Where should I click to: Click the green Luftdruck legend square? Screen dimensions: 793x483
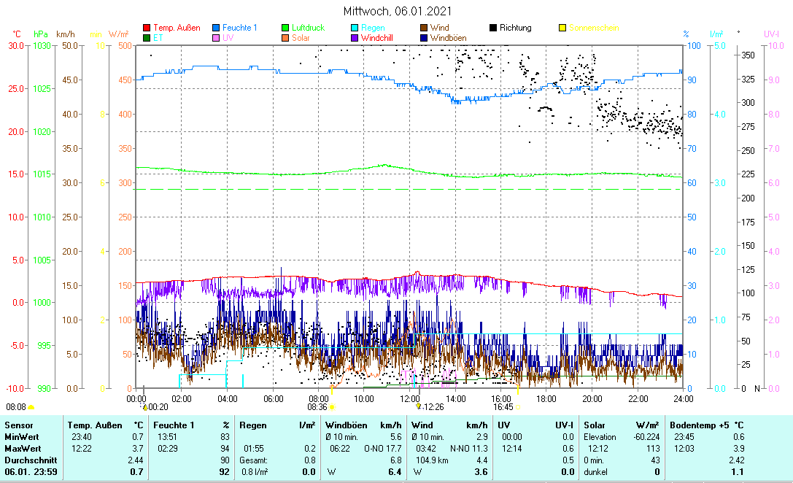[285, 28]
